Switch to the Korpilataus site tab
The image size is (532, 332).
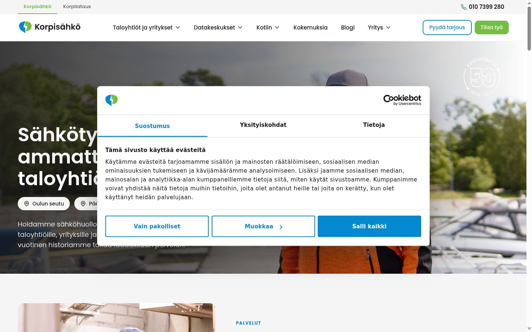pos(77,7)
